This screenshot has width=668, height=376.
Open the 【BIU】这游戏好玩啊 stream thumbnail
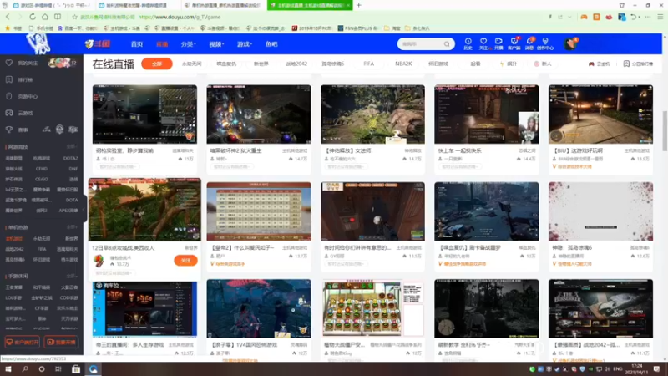point(600,114)
